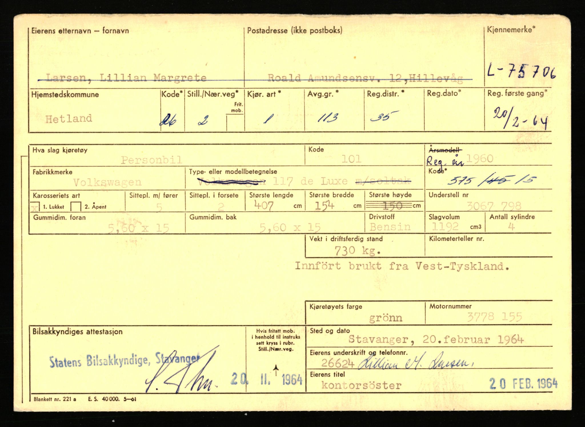Image resolution: width=585 pixels, height=427 pixels.
Task: Select the phone number 26624
Action: click(x=338, y=363)
